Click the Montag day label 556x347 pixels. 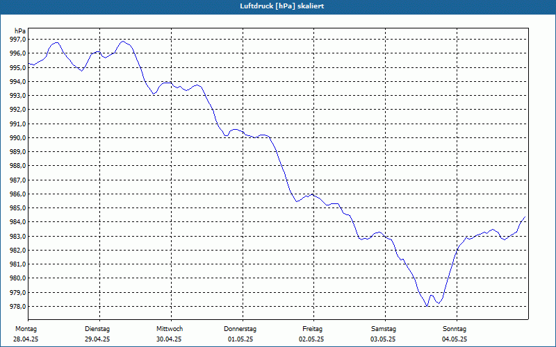click(26, 329)
